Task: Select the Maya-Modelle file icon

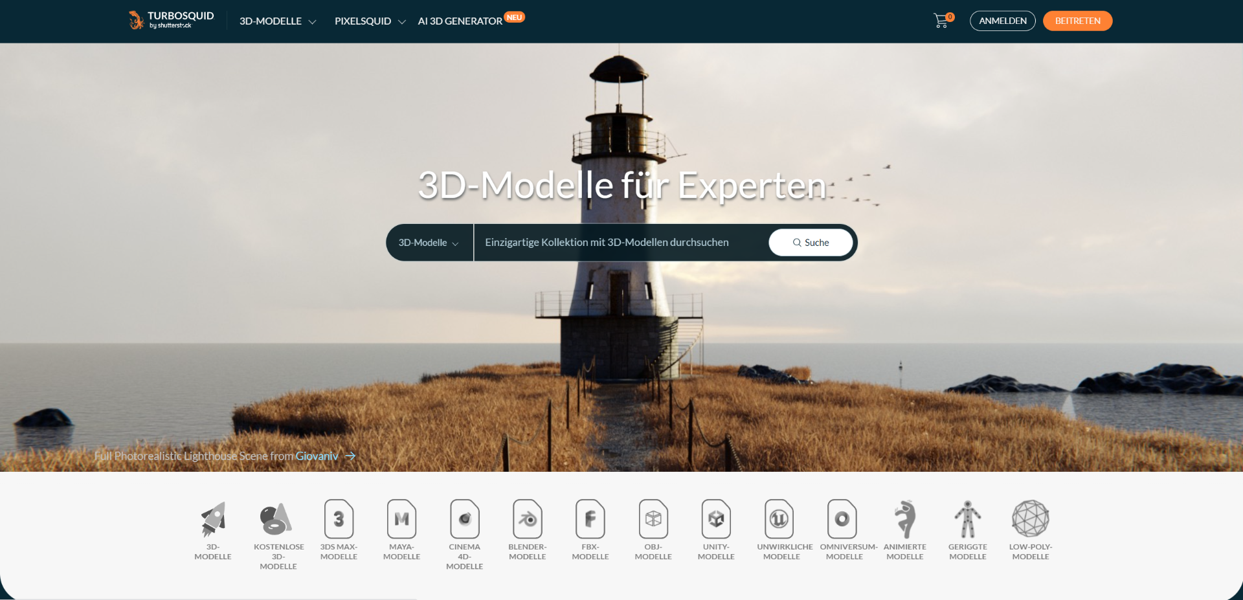Action: click(x=401, y=519)
